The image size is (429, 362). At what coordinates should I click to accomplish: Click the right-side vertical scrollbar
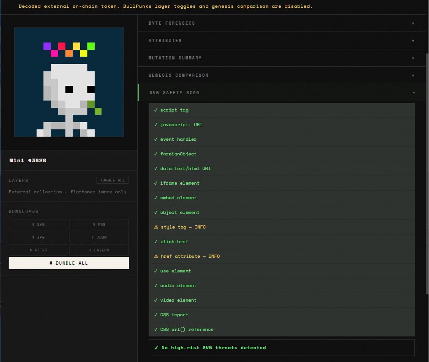point(427,174)
